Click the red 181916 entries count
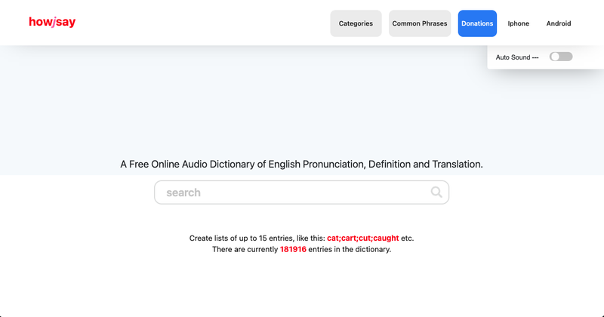 click(x=293, y=249)
